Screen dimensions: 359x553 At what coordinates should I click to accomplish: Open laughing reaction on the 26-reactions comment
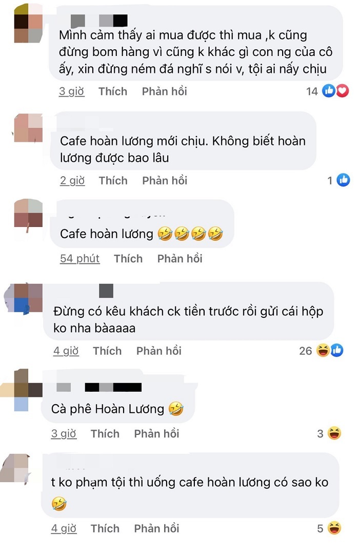coord(323,350)
